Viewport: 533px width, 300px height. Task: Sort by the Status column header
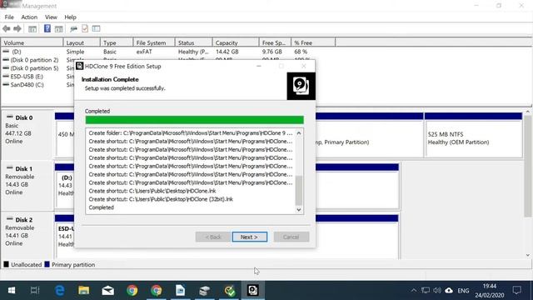coord(193,42)
